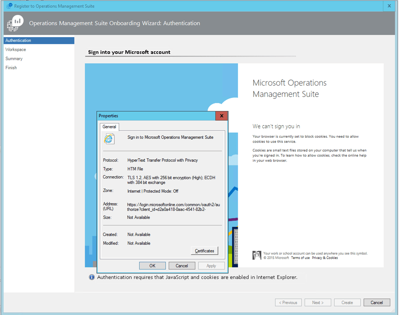The image size is (399, 315).
Task: Click the info icon beside the authentication note
Action: click(x=92, y=277)
